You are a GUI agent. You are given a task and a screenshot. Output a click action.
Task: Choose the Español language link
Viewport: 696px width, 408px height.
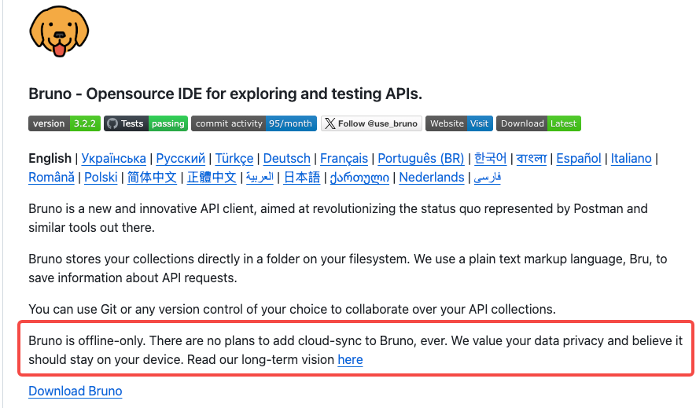(x=578, y=158)
